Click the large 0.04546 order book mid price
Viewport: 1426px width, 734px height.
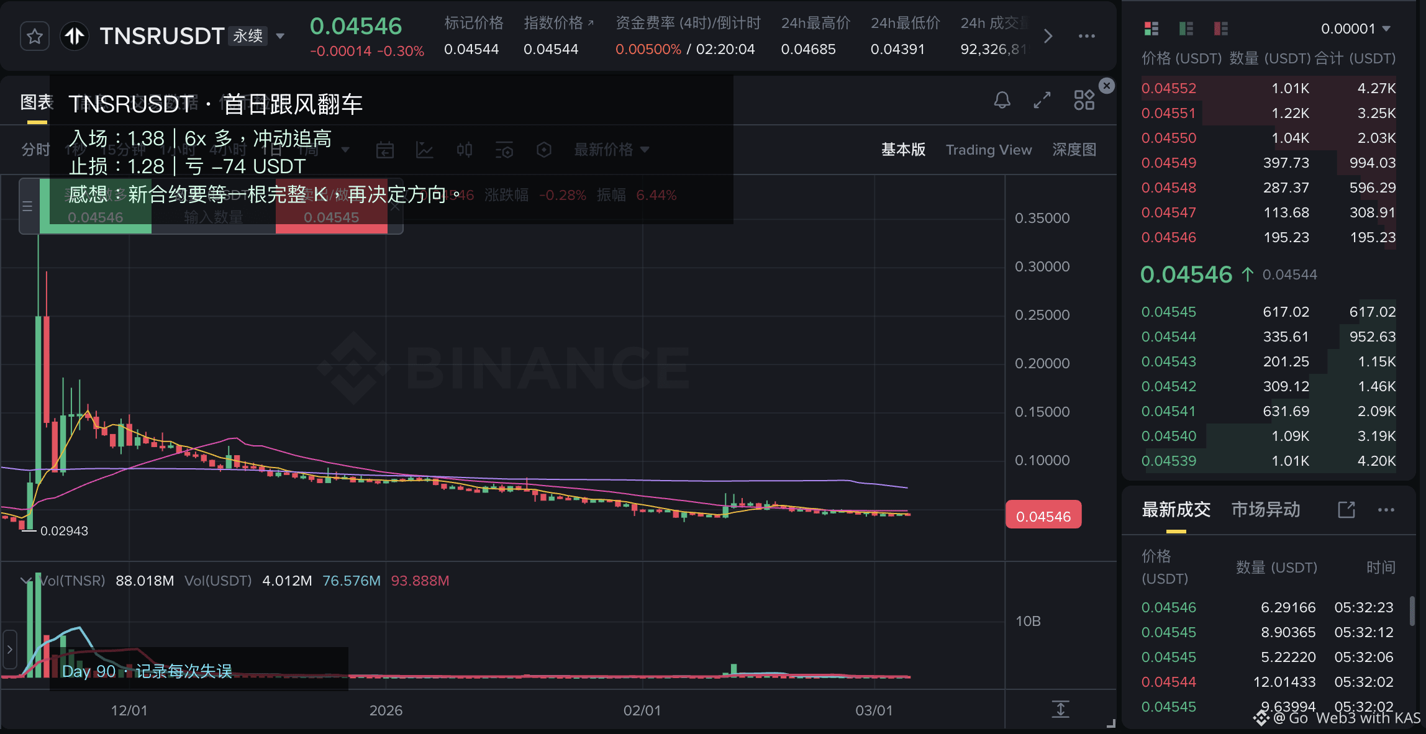[1186, 274]
